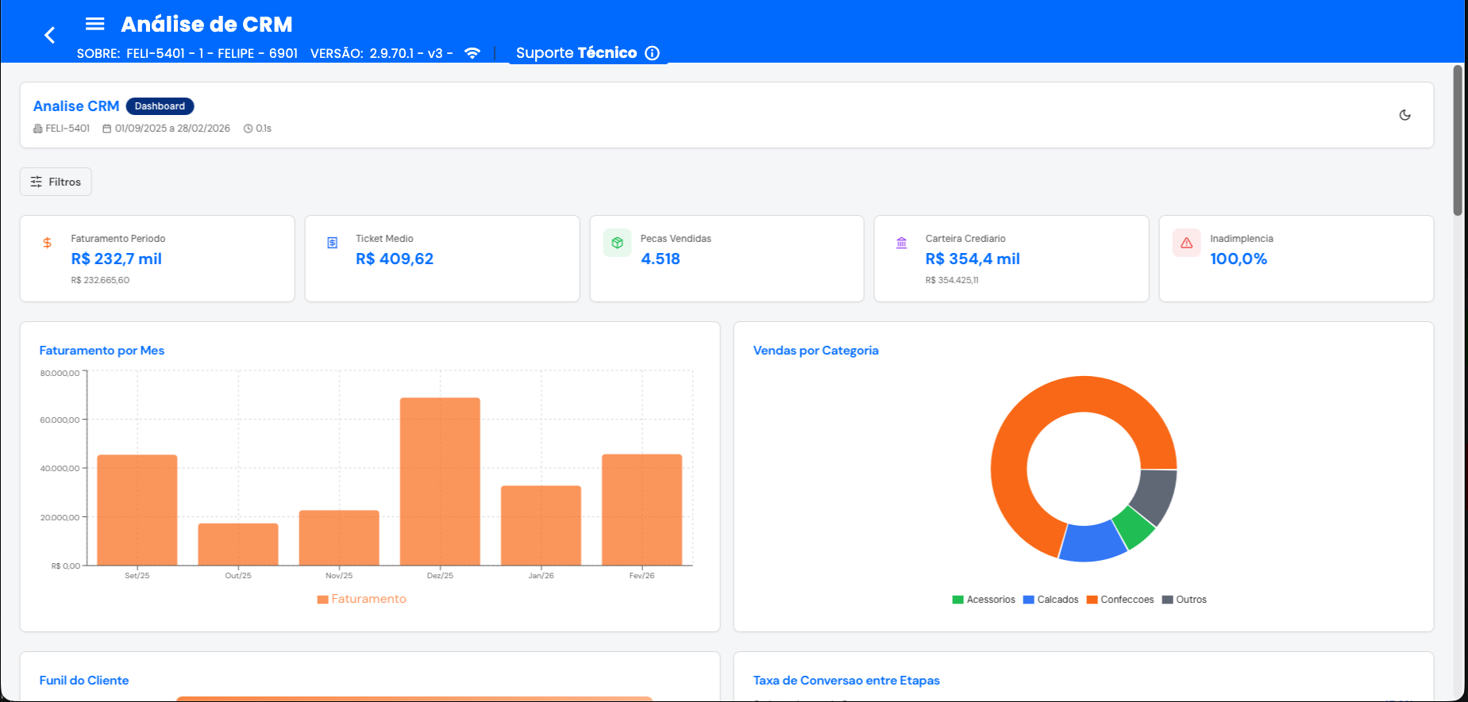This screenshot has height=702, width=1468.
Task: Click the 01/09/2025 a 28/02/2026 date range
Action: (x=172, y=129)
